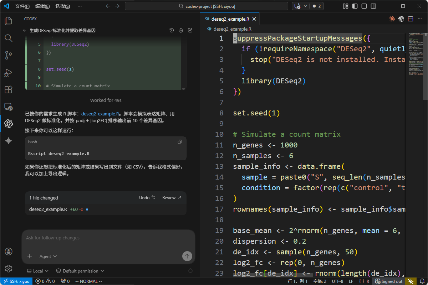Click the Worked for 49s label

click(106, 100)
